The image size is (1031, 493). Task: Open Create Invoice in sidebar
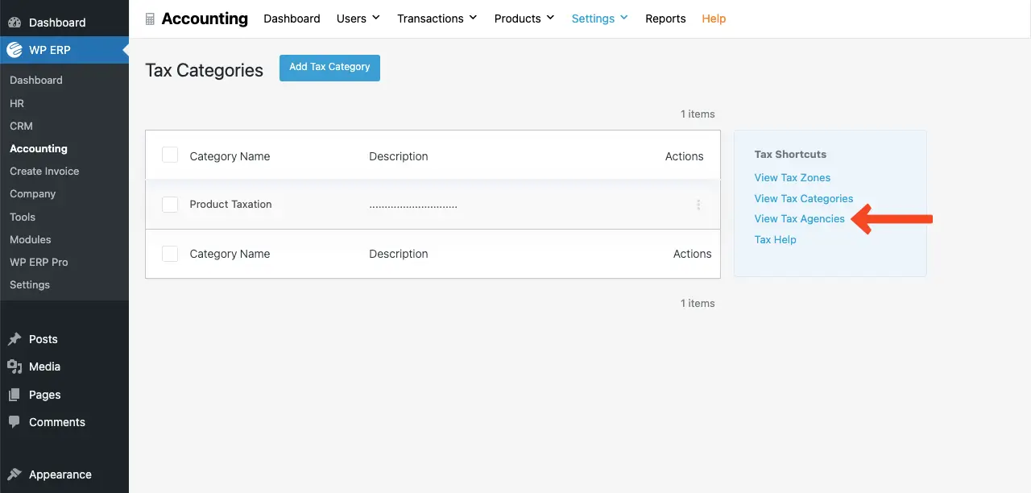coord(44,171)
